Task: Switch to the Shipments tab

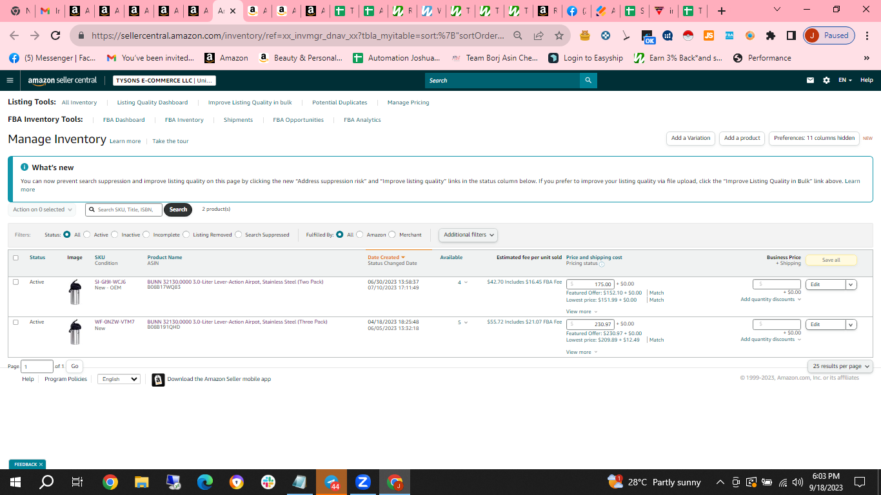Action: 238,120
